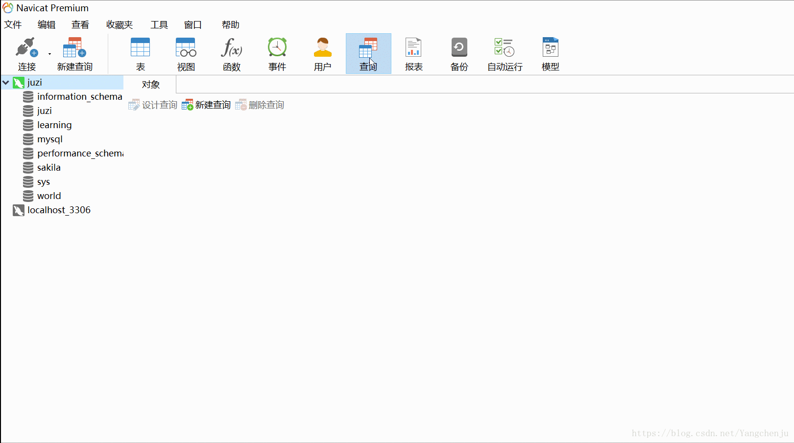This screenshot has width=794, height=443.
Task: Open the dropdown arrow beside 连接
Action: click(49, 53)
